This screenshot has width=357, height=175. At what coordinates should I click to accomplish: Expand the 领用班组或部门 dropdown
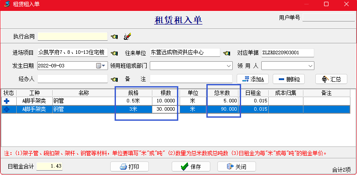click(x=229, y=66)
